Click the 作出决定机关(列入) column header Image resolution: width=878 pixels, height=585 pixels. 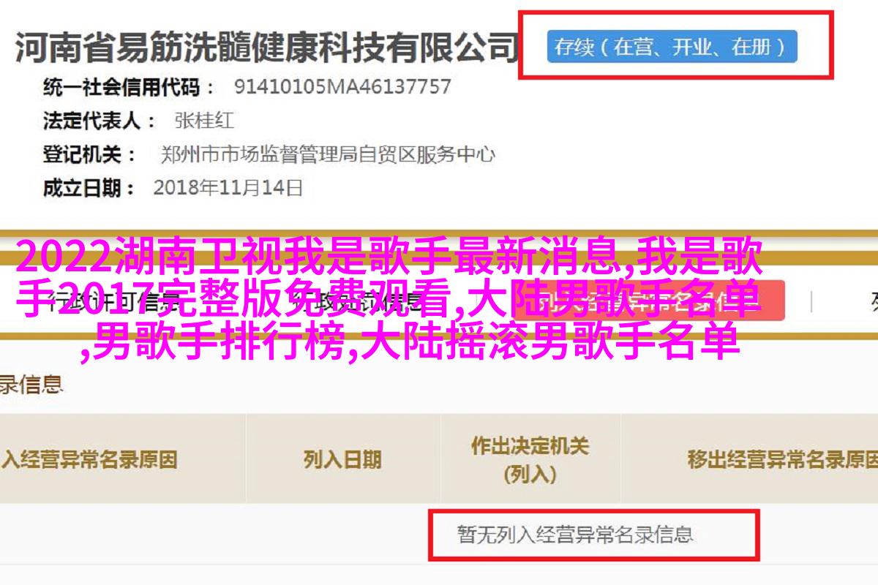click(530, 460)
